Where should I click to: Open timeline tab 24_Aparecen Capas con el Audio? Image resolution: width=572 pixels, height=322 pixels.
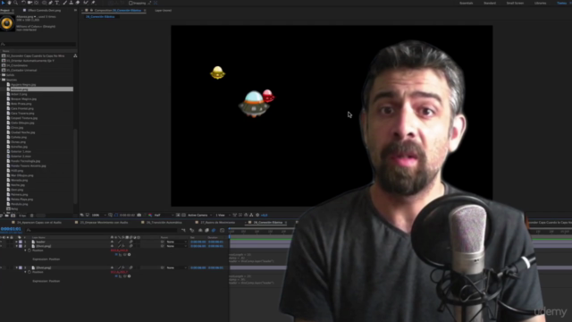tap(39, 223)
